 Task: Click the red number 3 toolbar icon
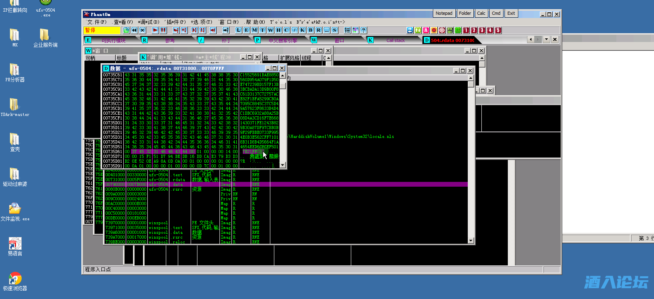pyautogui.click(x=482, y=30)
